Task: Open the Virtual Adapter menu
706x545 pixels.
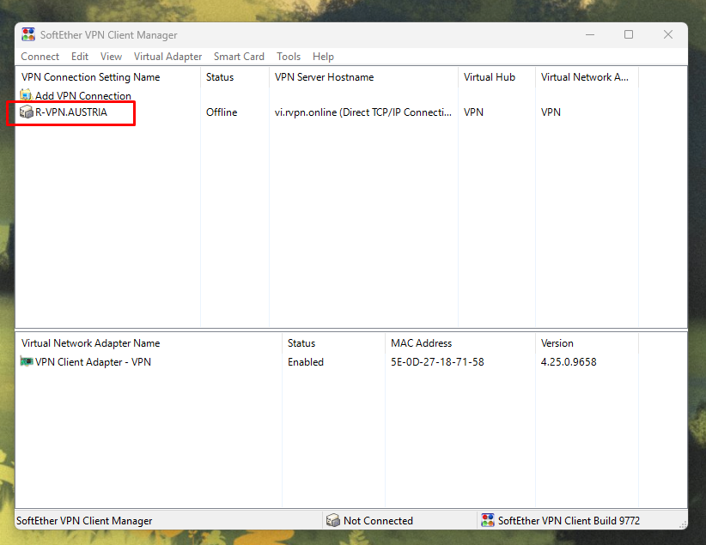Action: 167,57
